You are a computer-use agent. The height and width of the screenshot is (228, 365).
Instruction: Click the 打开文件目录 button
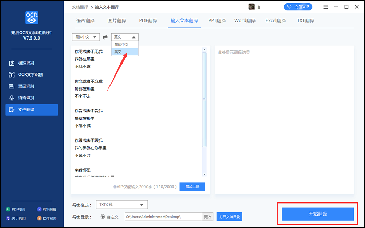(229, 217)
